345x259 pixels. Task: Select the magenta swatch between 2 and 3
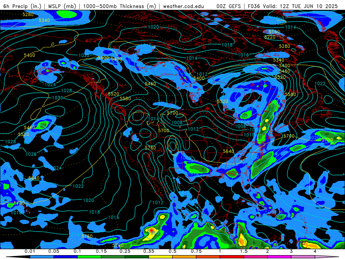(x=279, y=257)
